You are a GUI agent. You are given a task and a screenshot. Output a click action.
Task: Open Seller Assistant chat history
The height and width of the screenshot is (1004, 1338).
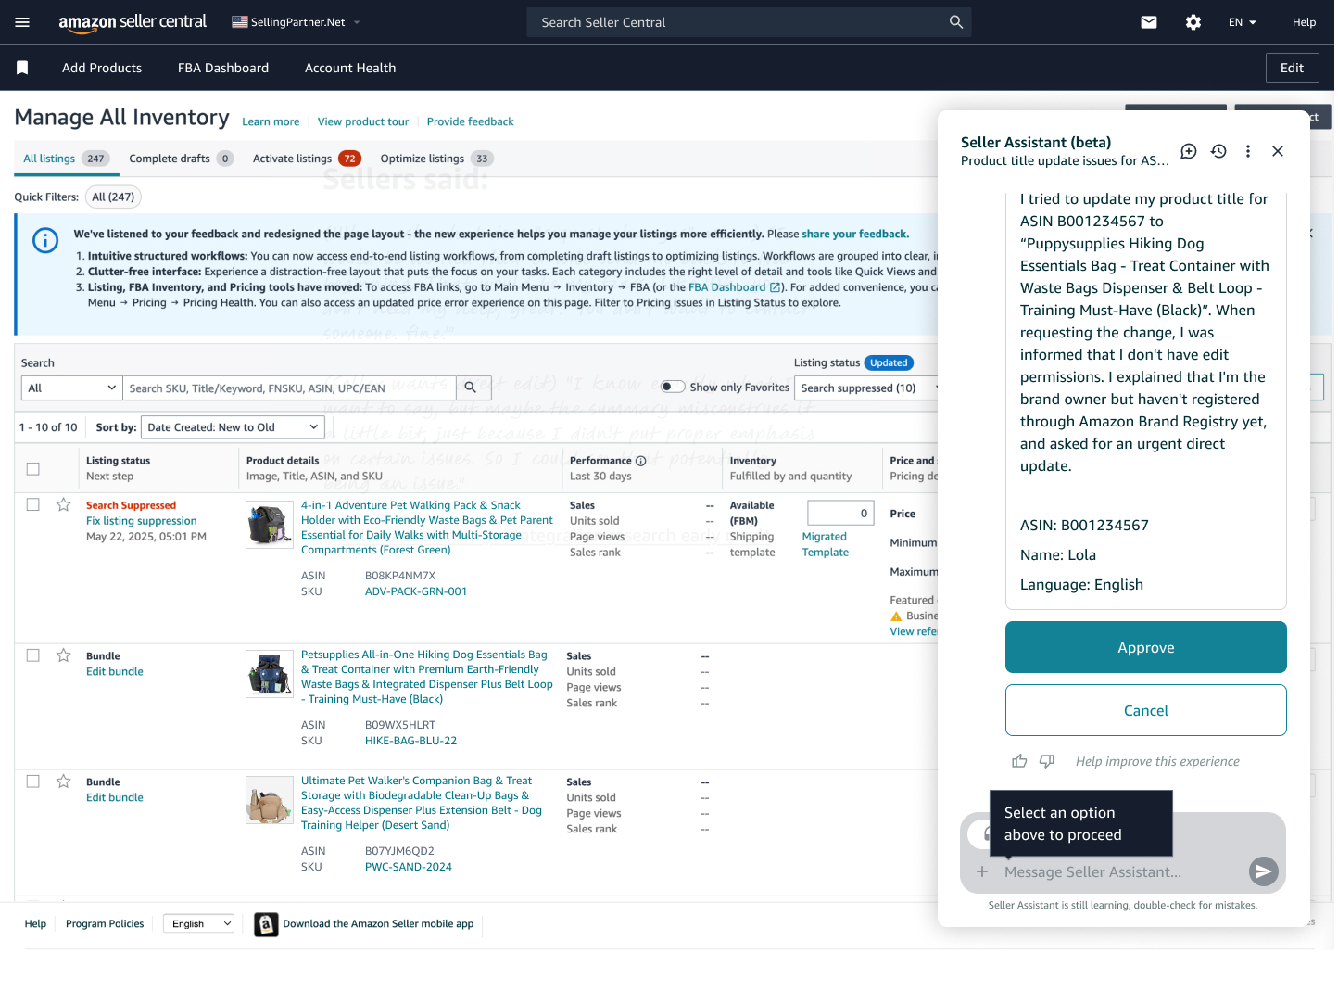tap(1218, 151)
